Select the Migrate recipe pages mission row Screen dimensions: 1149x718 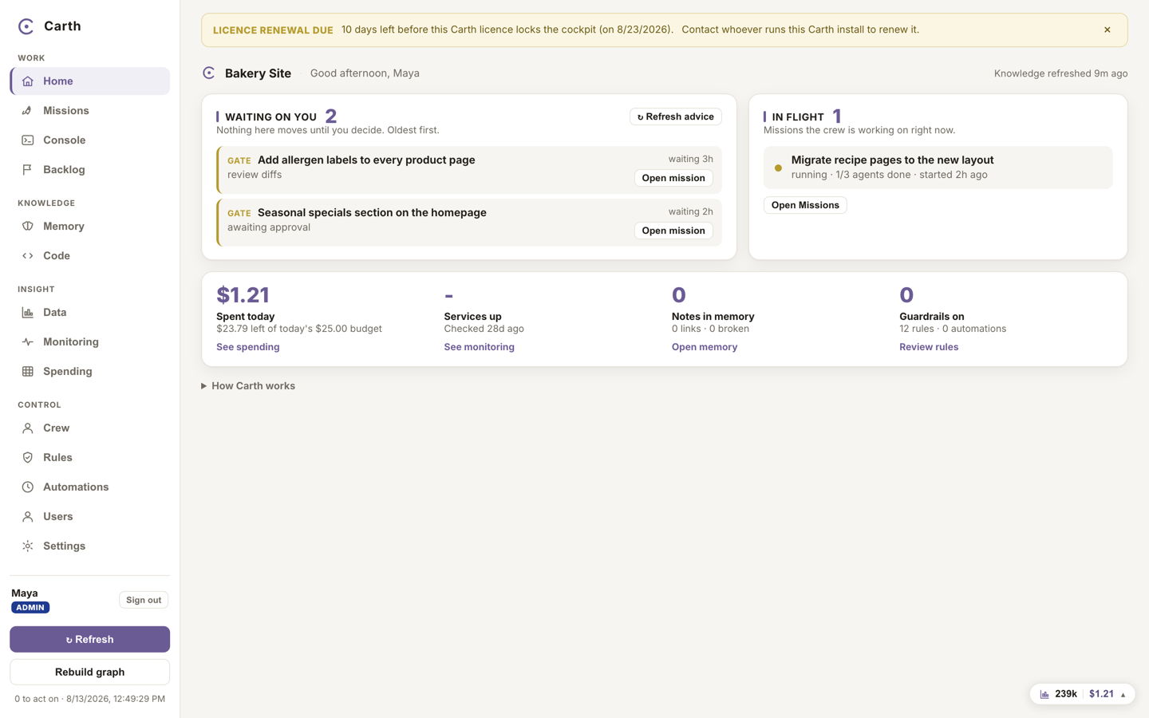938,168
